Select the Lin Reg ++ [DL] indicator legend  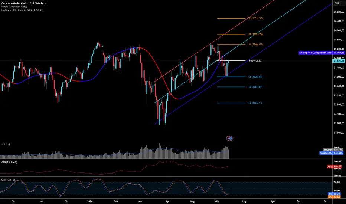coord(22,10)
